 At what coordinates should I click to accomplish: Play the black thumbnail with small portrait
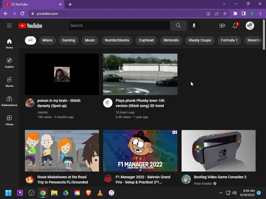(x=62, y=74)
